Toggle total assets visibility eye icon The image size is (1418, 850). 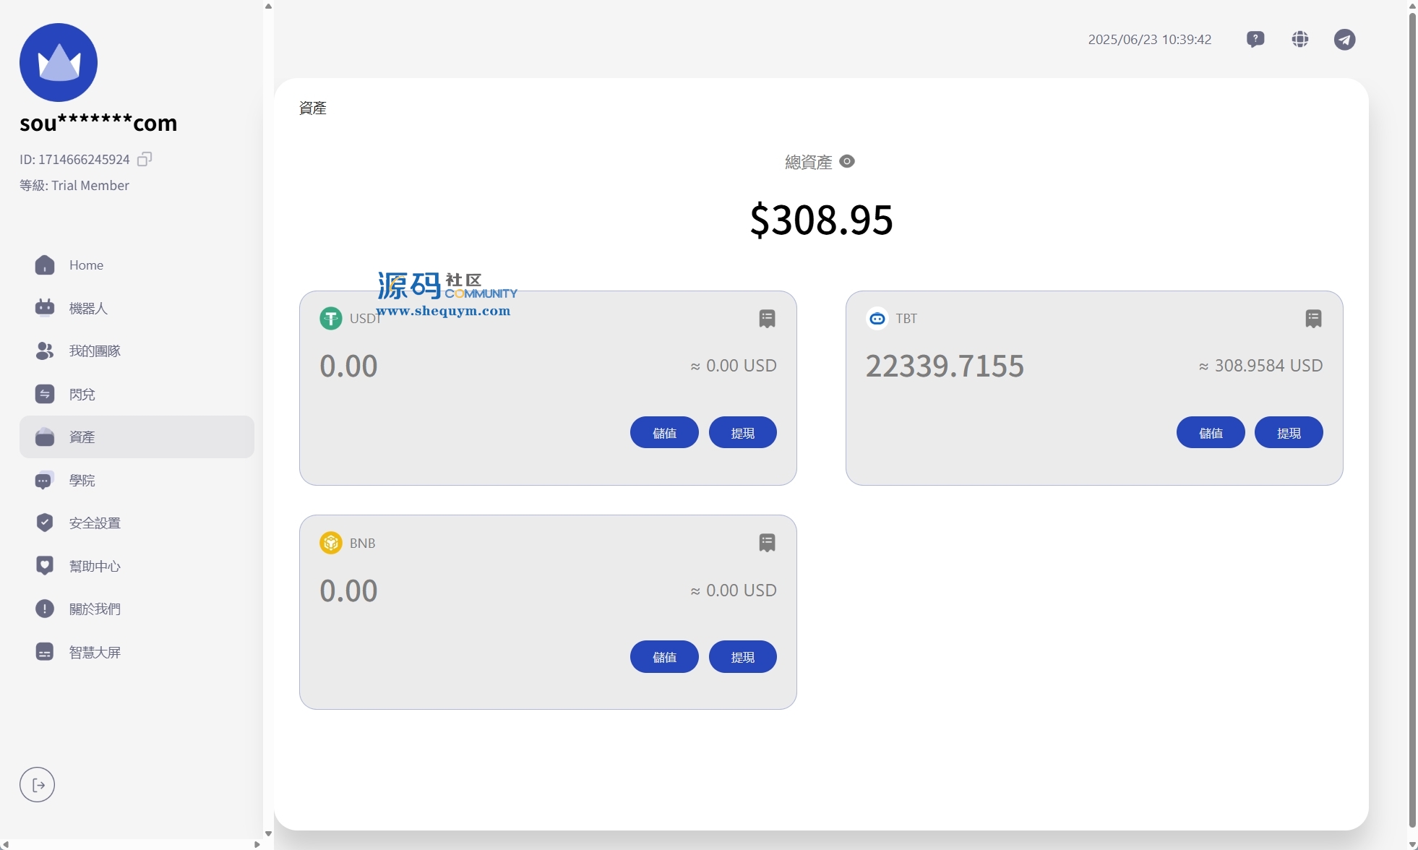tap(847, 161)
